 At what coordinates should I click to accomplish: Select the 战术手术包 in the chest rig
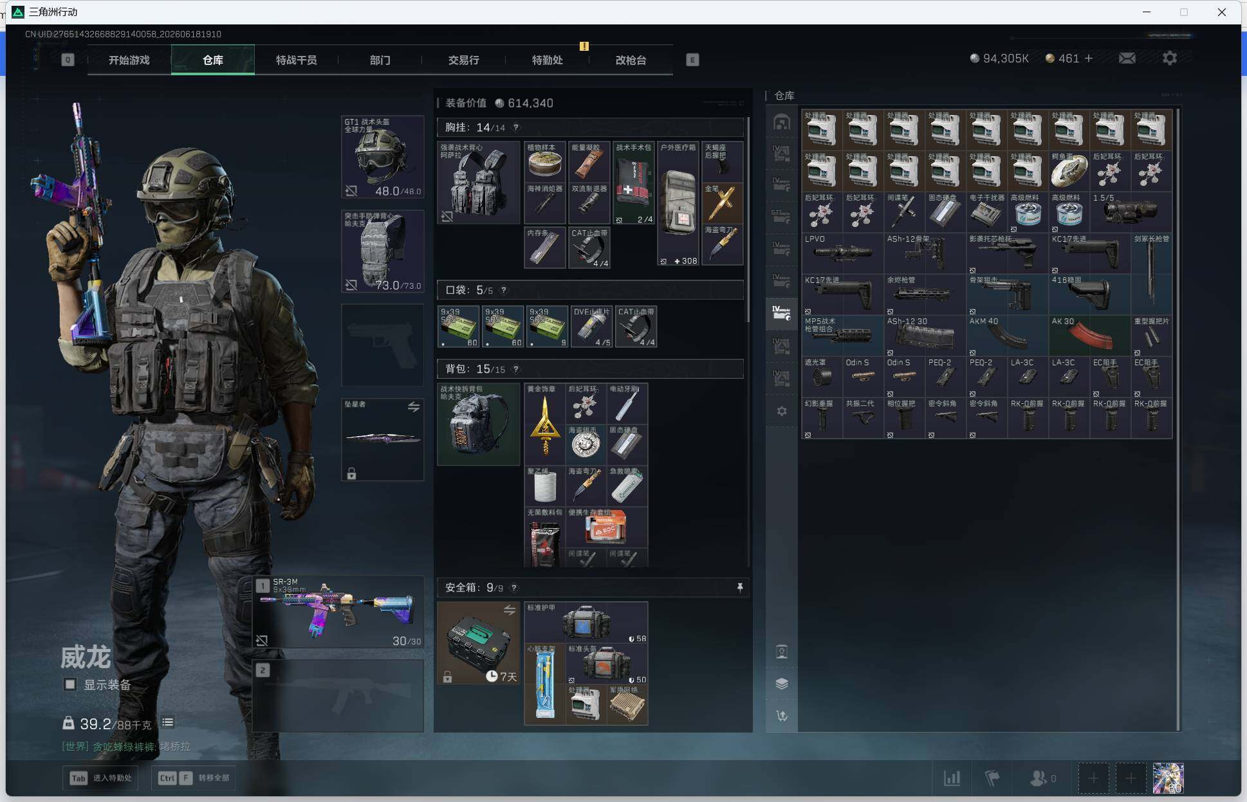click(634, 183)
